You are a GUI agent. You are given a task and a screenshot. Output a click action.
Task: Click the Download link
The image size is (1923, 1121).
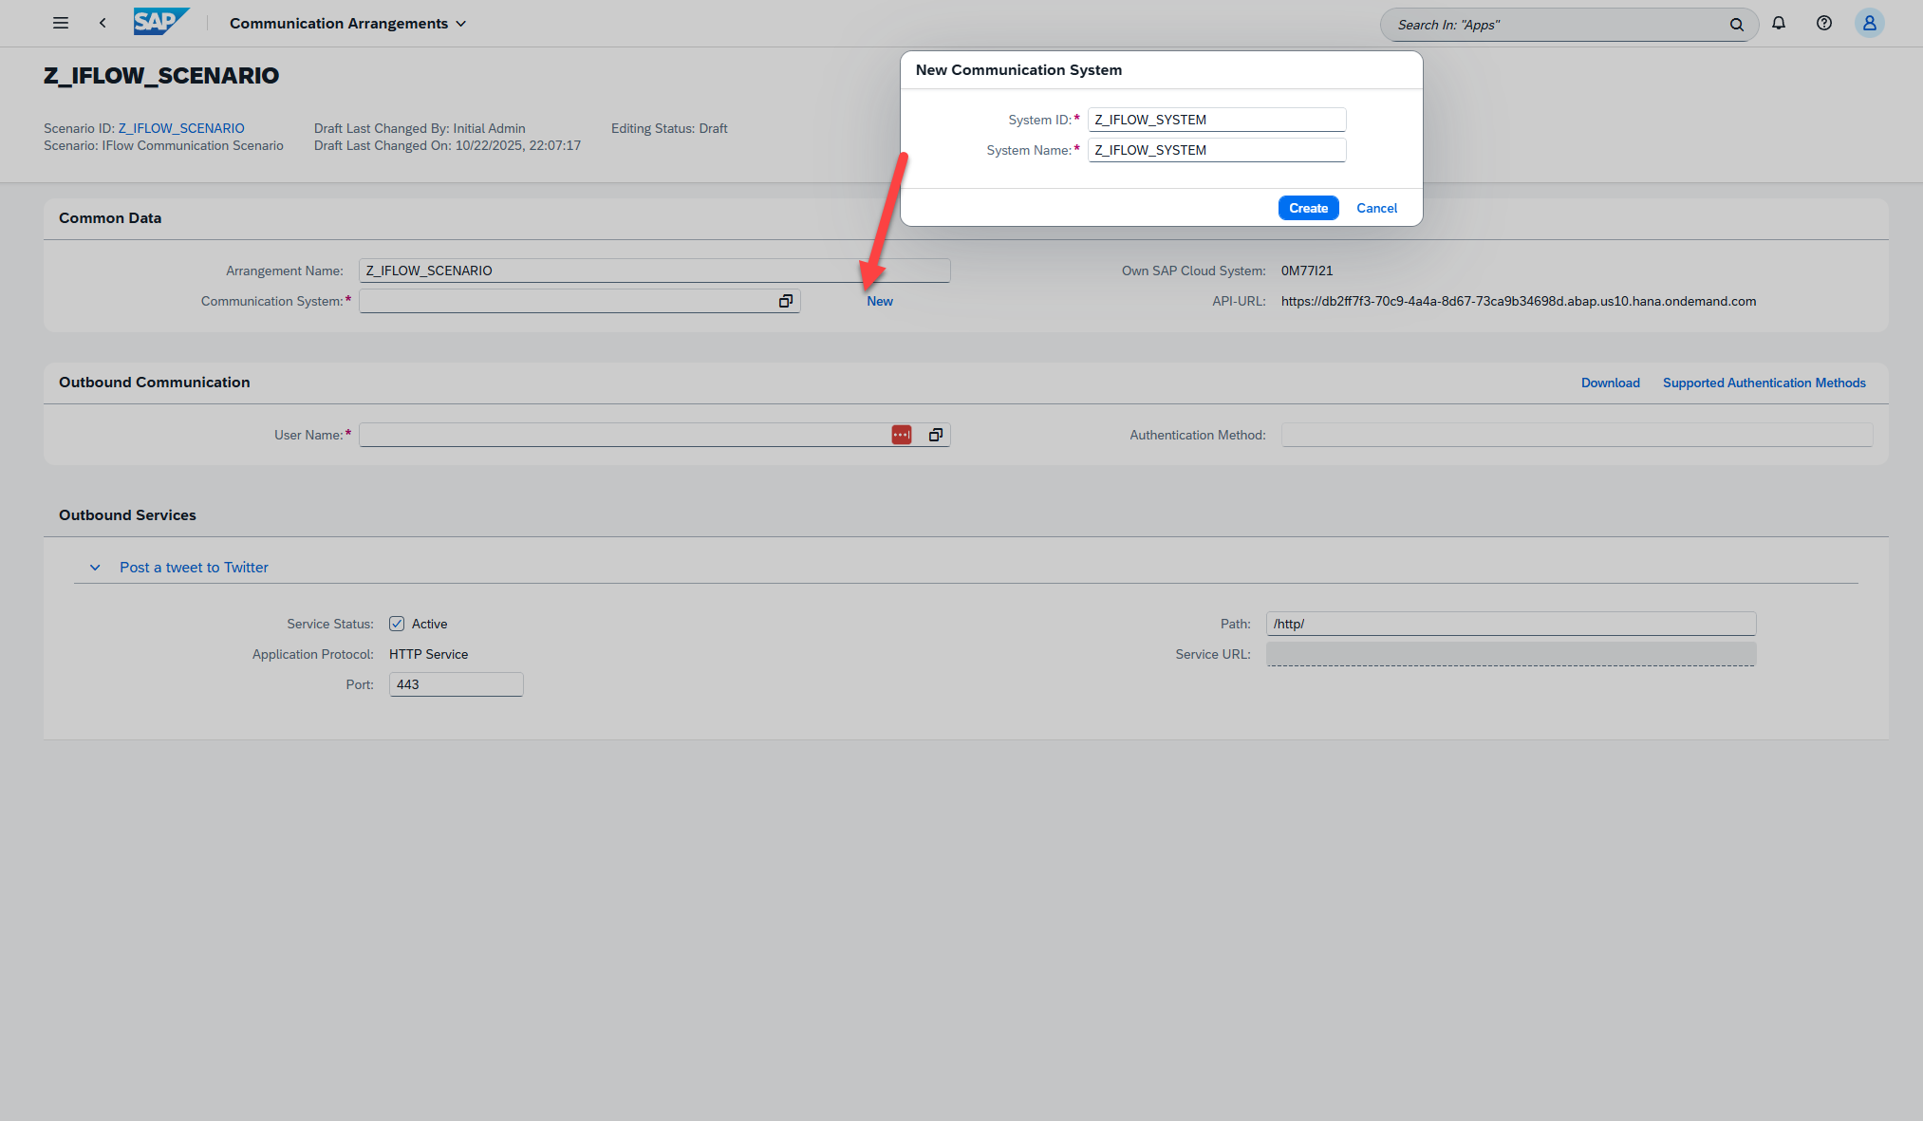coord(1610,383)
